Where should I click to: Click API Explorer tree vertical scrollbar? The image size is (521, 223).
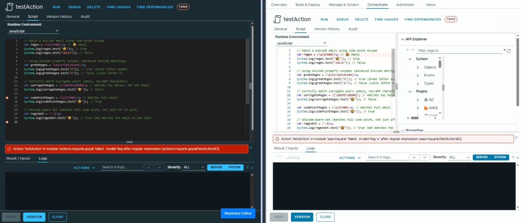[440, 64]
